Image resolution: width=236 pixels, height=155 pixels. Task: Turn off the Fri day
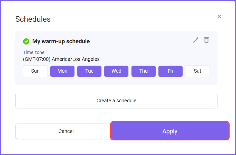click(170, 71)
